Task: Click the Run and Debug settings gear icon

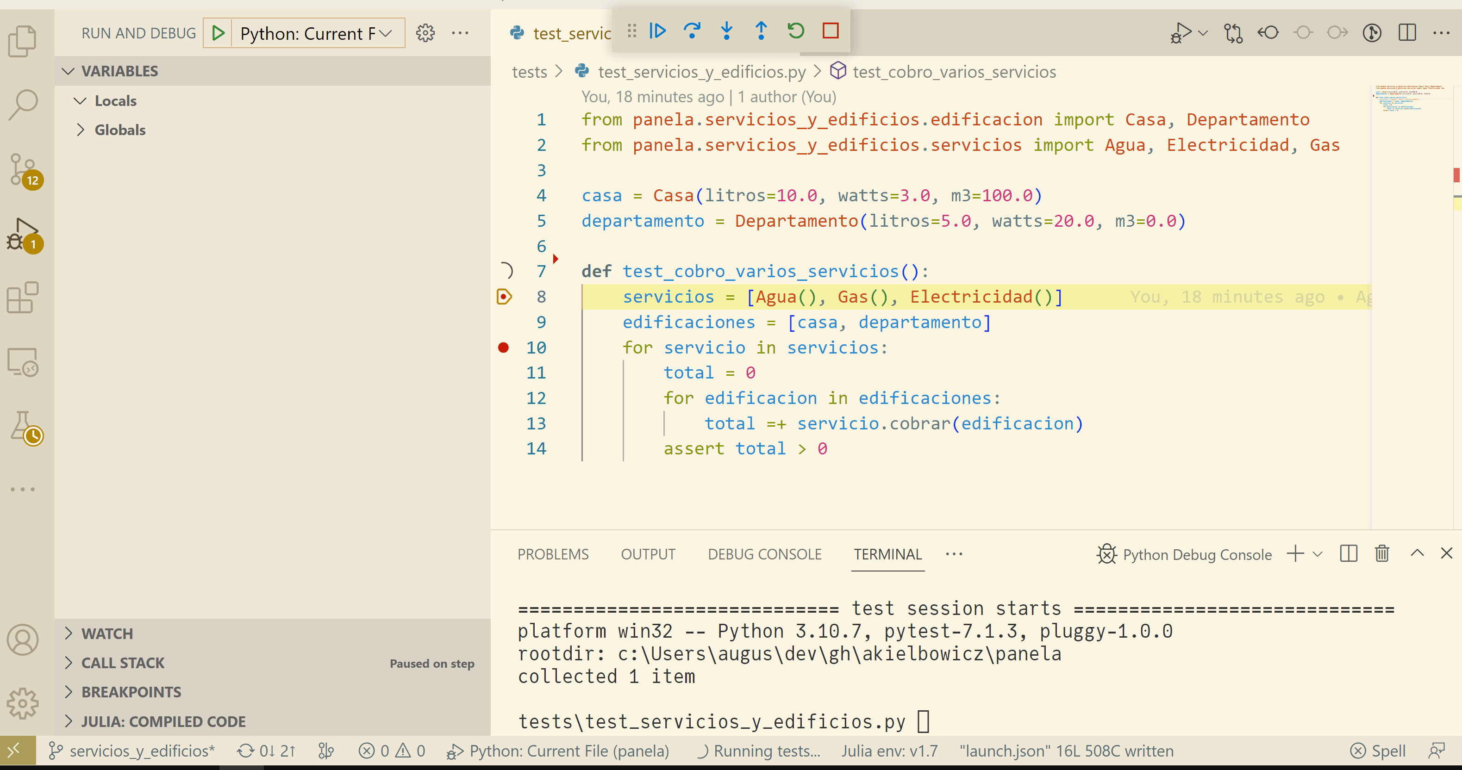Action: 425,32
